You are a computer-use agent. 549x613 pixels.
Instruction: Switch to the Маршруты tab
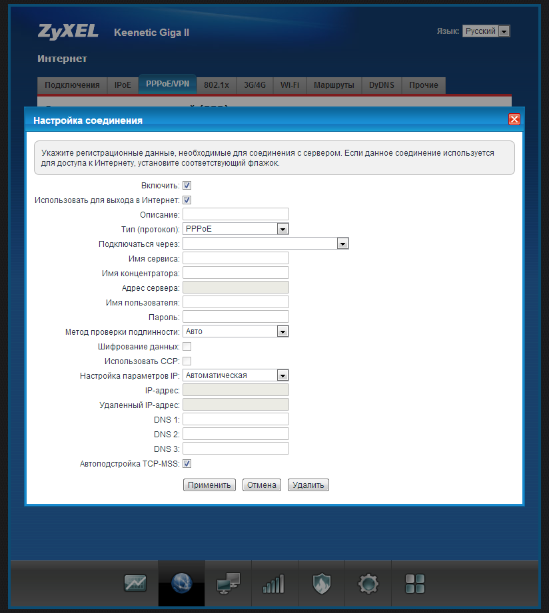tap(334, 85)
